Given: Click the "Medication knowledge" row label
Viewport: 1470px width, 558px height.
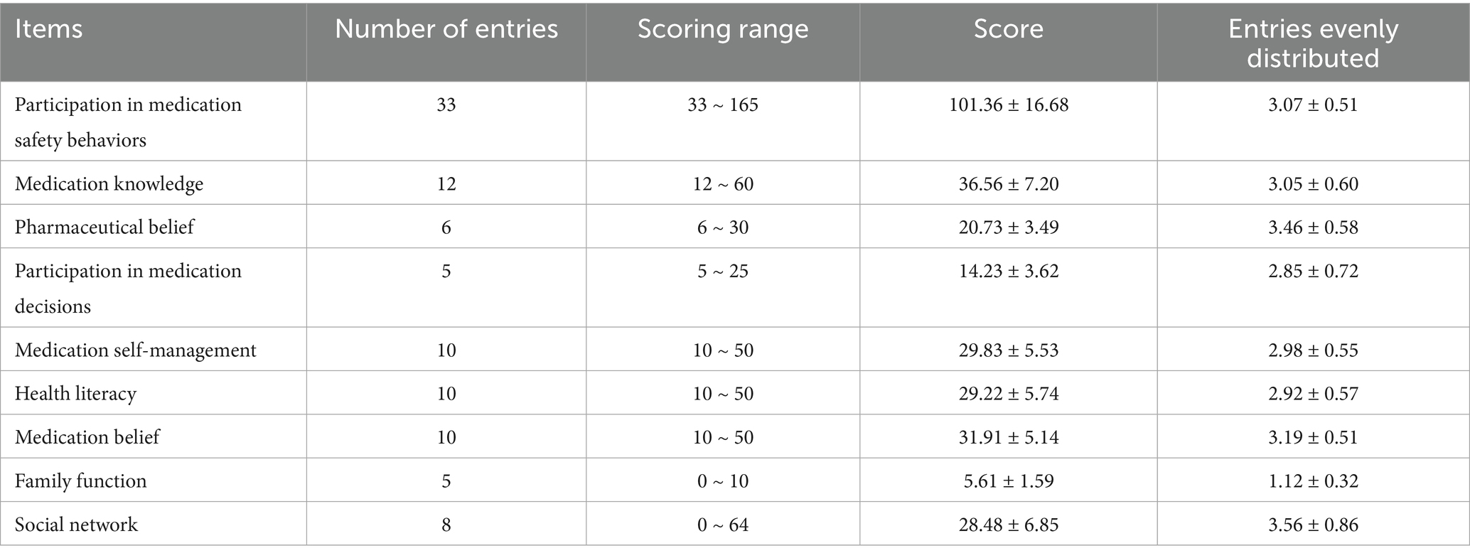Looking at the screenshot, I should tap(109, 184).
